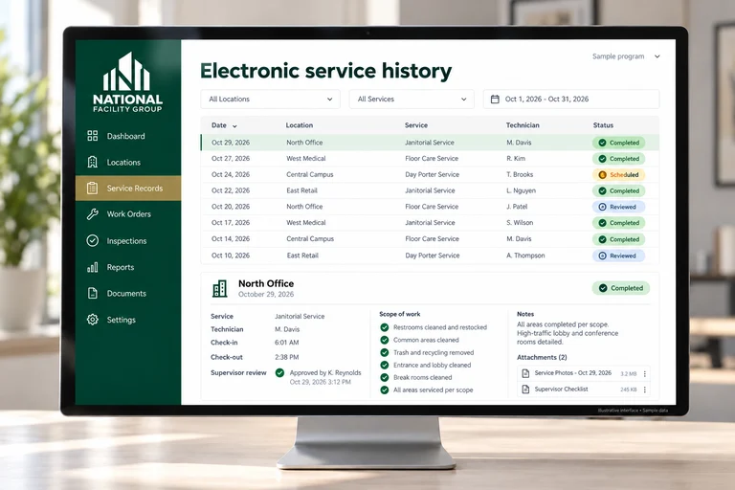Click the Reports bar chart icon

92,267
